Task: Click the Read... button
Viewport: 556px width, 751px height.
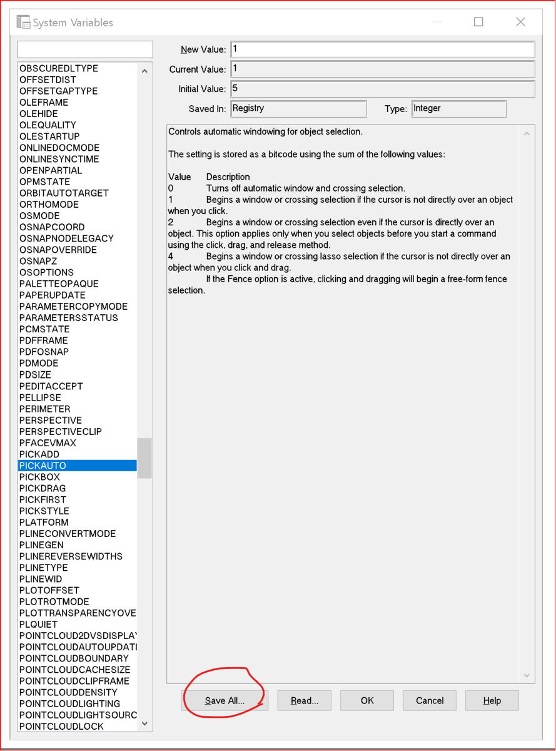Action: tap(305, 700)
